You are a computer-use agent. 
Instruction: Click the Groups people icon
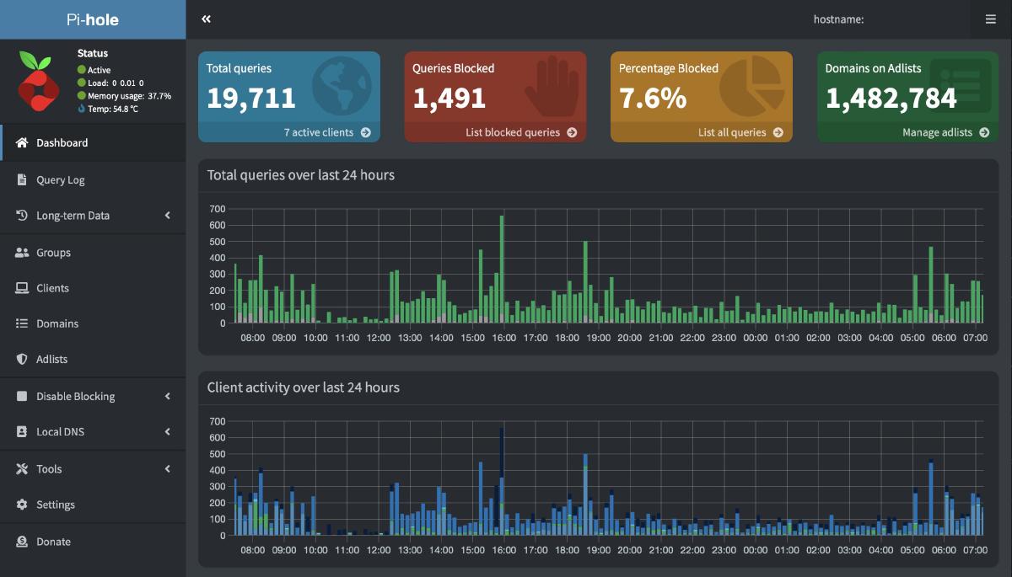coord(22,253)
